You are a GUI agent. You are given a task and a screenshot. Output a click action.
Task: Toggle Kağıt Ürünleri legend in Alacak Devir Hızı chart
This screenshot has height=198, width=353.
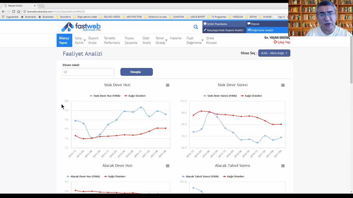pyautogui.click(x=115, y=177)
